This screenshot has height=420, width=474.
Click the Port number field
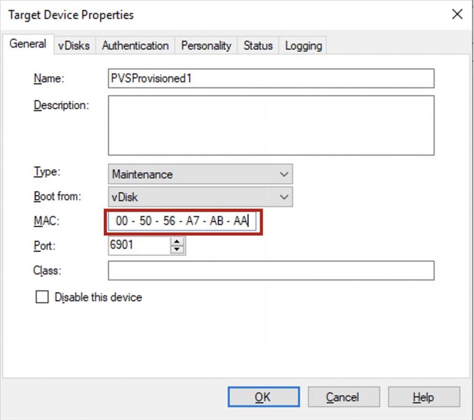click(x=139, y=245)
